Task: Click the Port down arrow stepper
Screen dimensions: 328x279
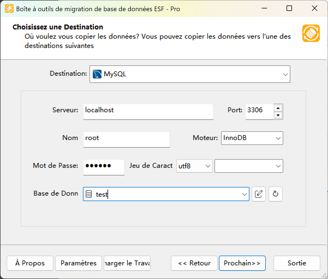Action: click(278, 115)
